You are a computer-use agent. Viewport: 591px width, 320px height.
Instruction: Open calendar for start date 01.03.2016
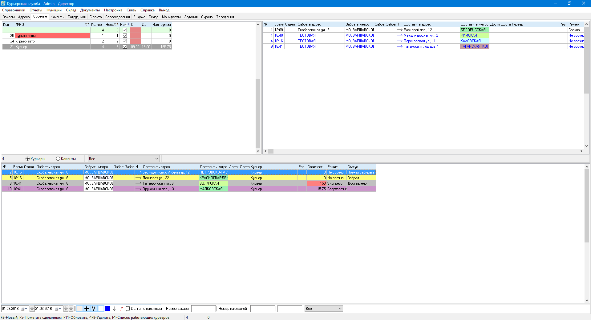click(x=24, y=309)
